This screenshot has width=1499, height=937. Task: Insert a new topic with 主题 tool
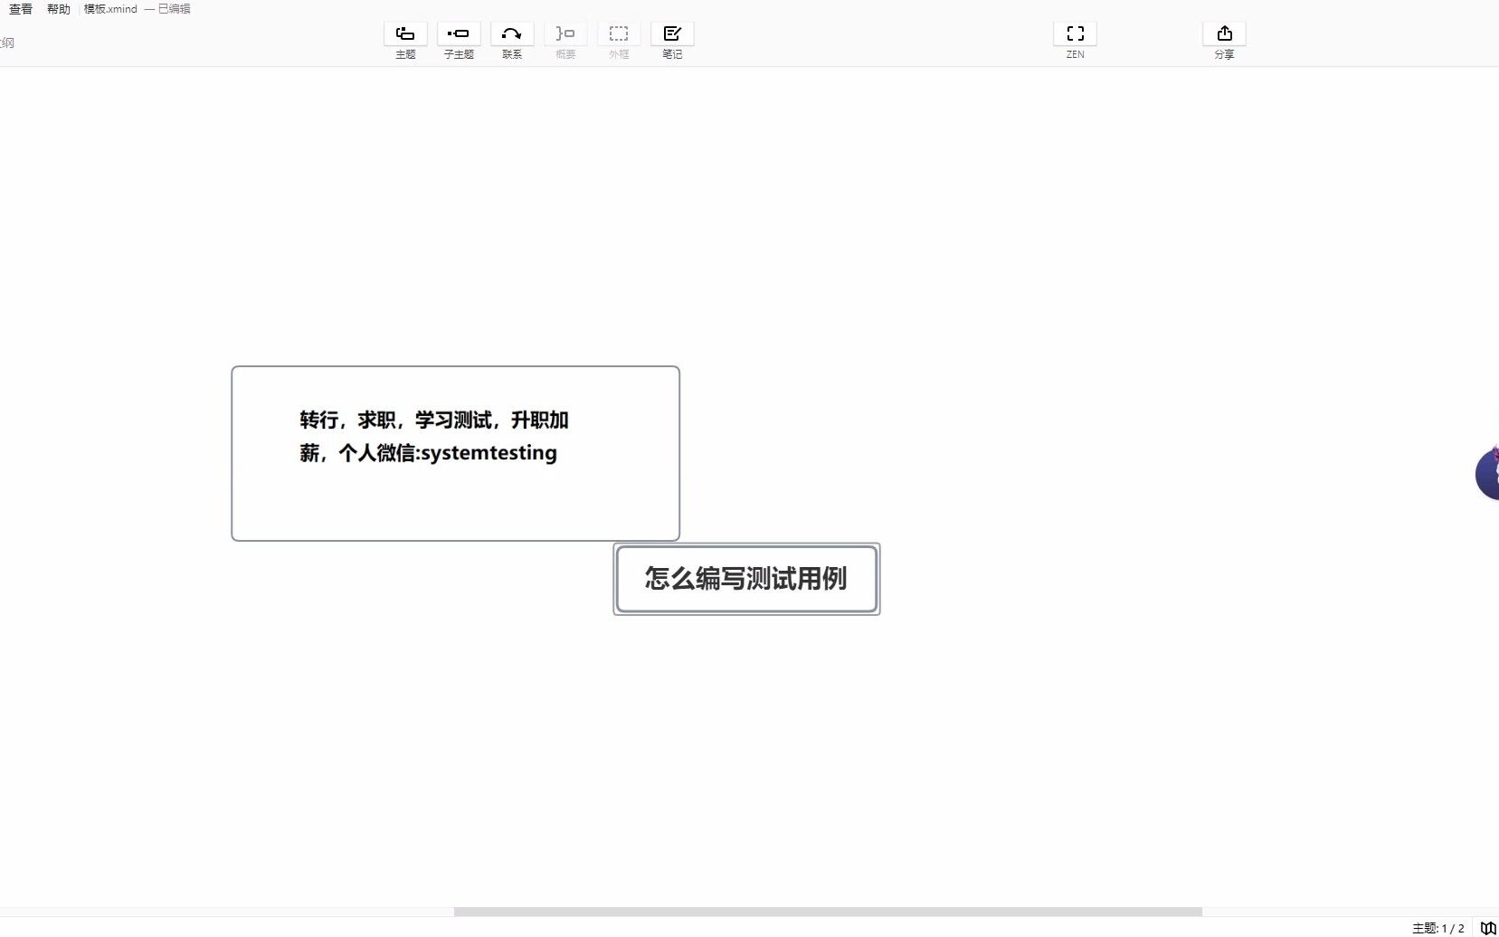tap(404, 40)
